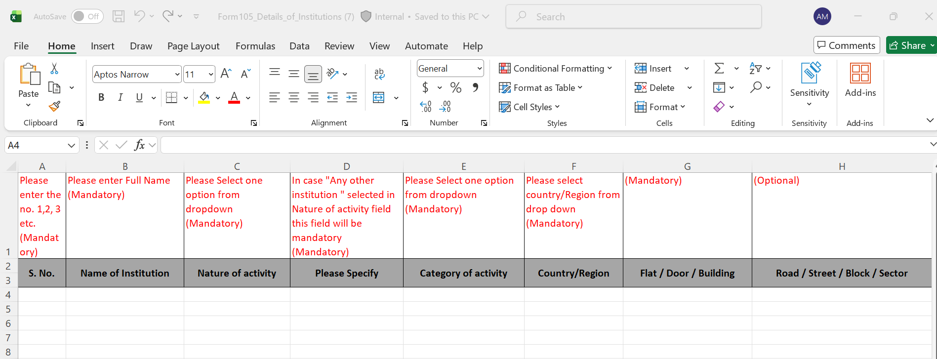The height and width of the screenshot is (359, 937).
Task: Click the Orientation text angle icon
Action: point(332,74)
